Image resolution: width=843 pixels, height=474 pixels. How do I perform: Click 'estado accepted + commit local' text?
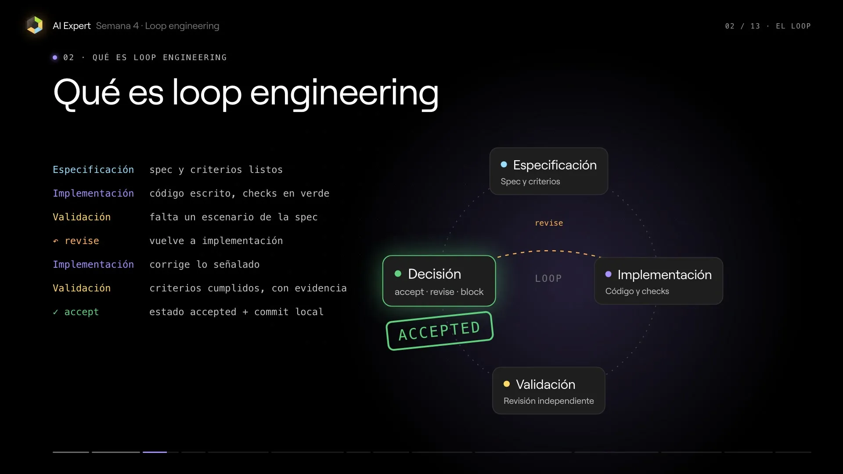click(x=237, y=312)
